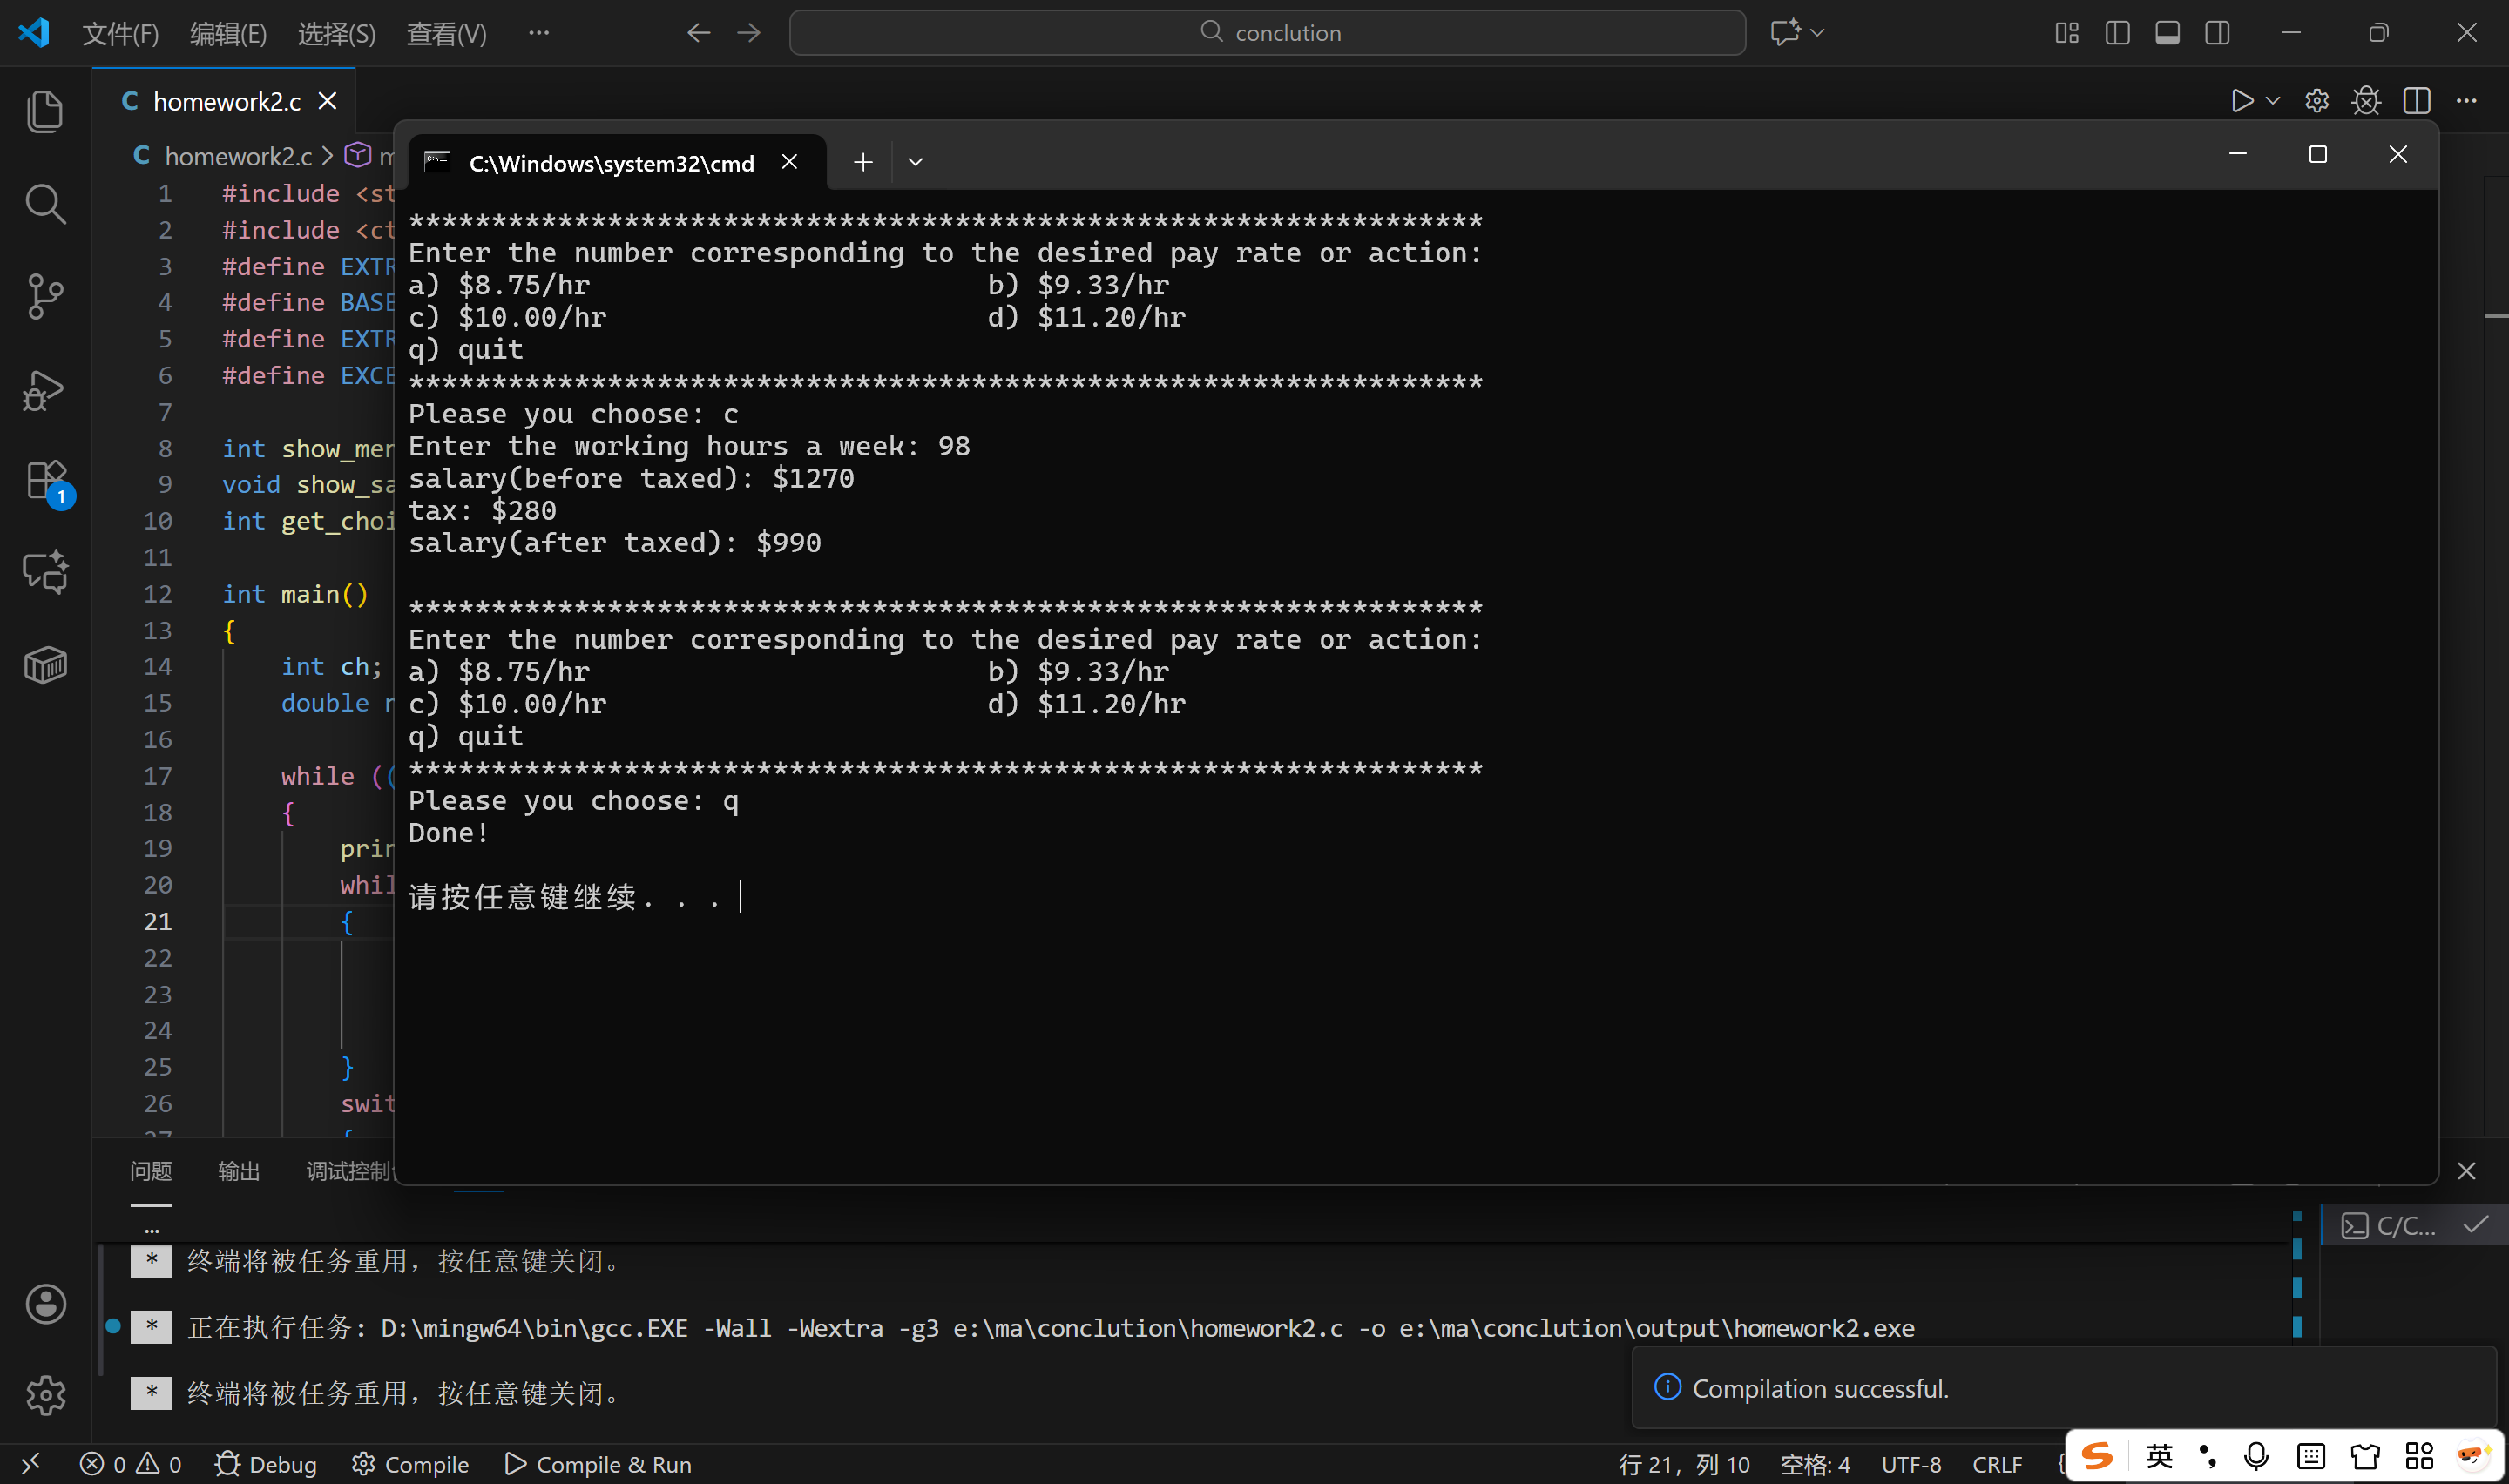The height and width of the screenshot is (1484, 2509).
Task: Add a new tab in cmd terminal window
Action: click(863, 162)
